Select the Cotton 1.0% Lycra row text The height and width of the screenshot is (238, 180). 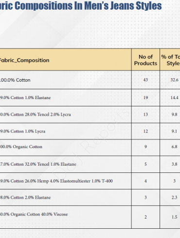pos(22,131)
